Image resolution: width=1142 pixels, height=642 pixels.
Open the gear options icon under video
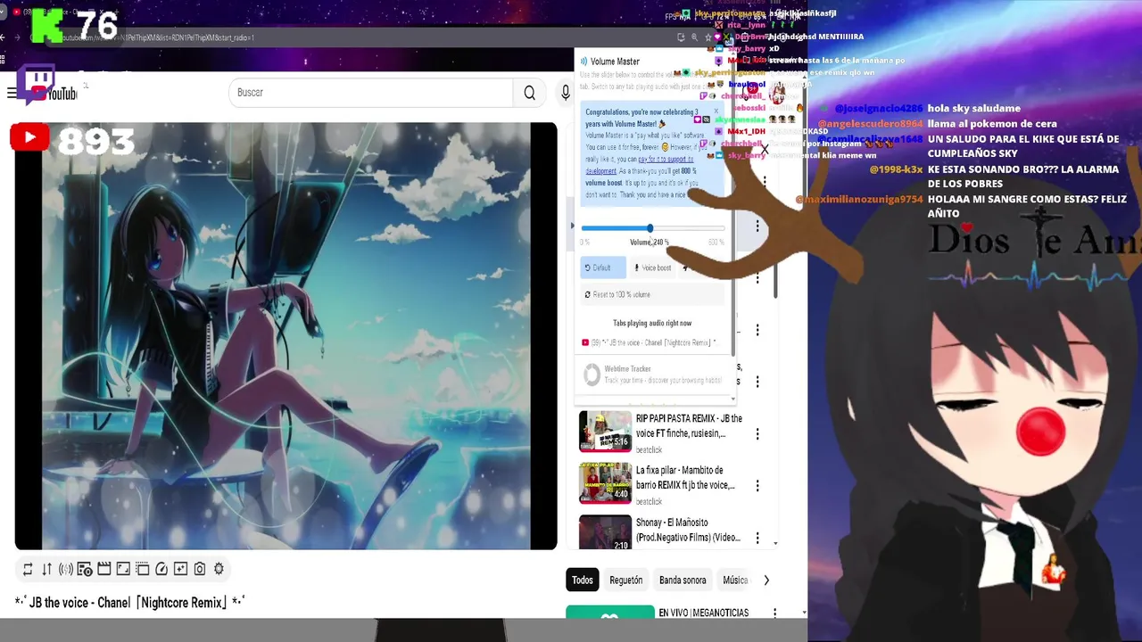[x=219, y=569]
